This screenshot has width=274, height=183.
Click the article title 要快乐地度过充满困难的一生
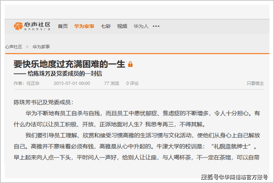(x=69, y=64)
